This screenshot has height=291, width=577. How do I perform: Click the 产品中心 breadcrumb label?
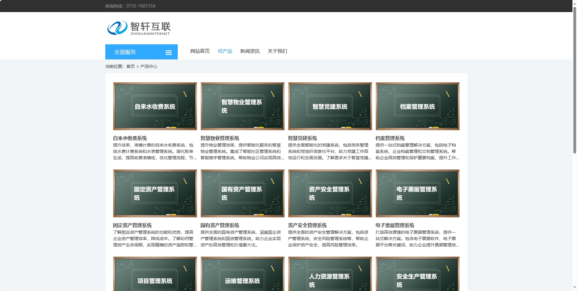(149, 66)
